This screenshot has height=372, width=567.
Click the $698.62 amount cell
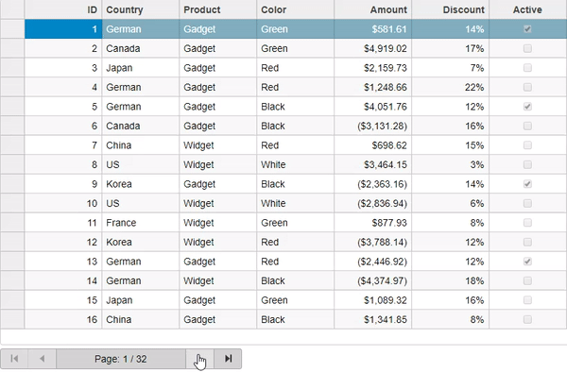pyautogui.click(x=373, y=145)
